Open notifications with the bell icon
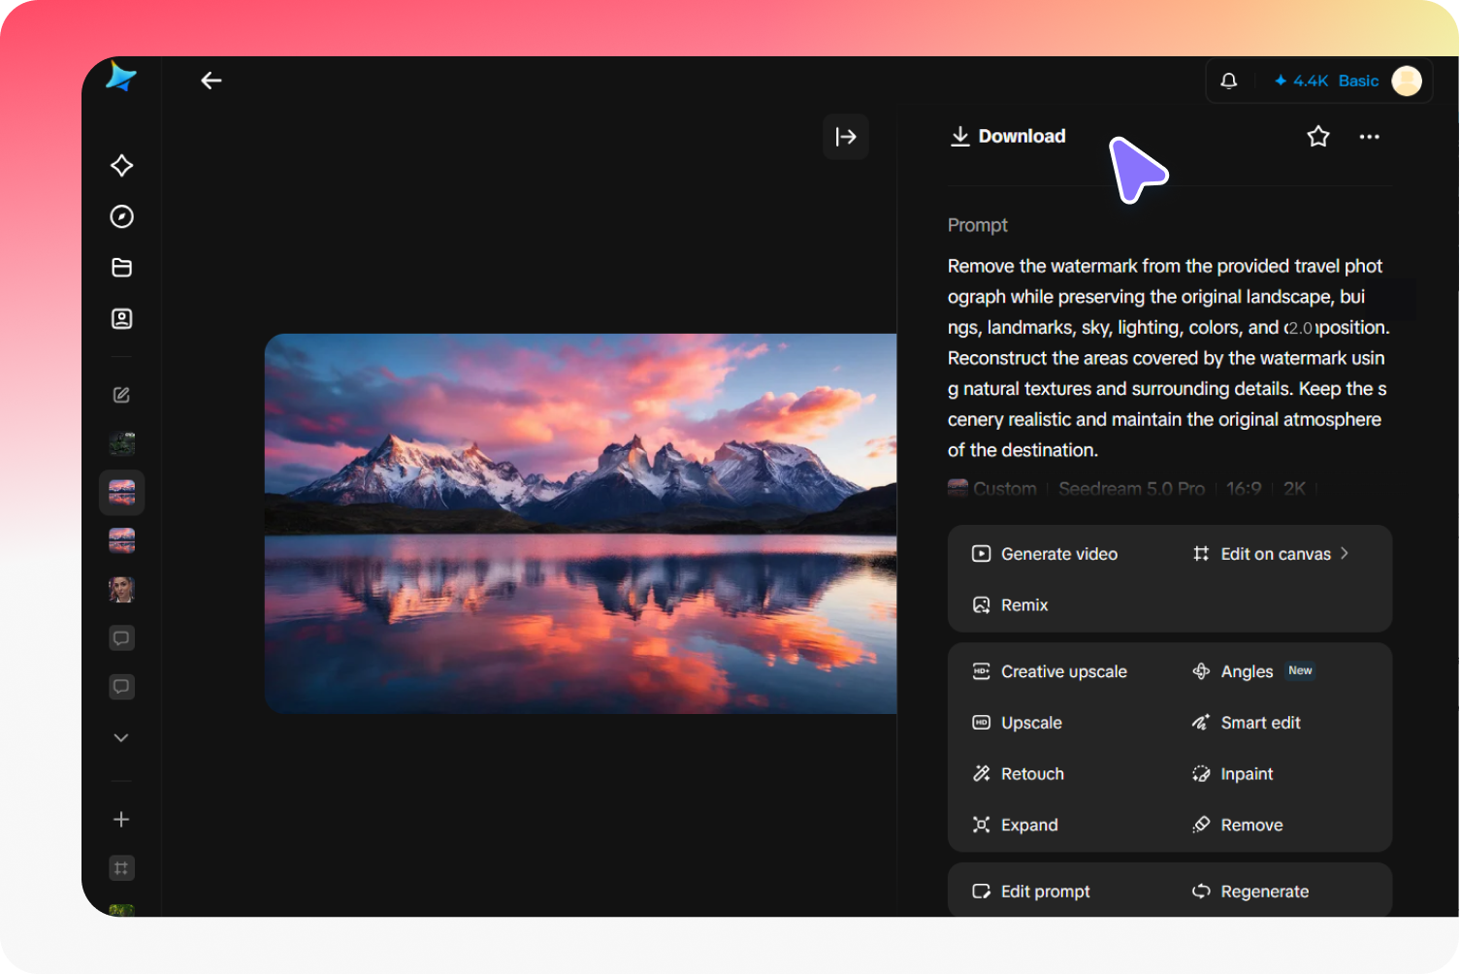 pyautogui.click(x=1229, y=81)
